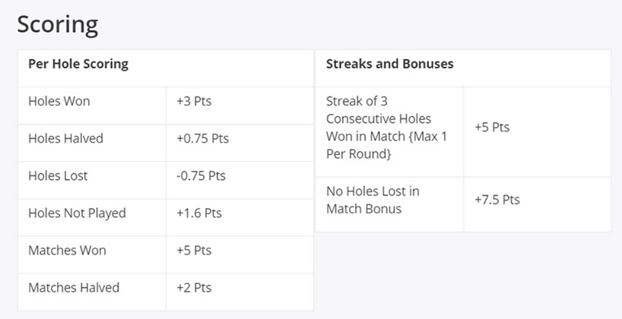Select the streak bonus +5 Pts value

click(492, 127)
